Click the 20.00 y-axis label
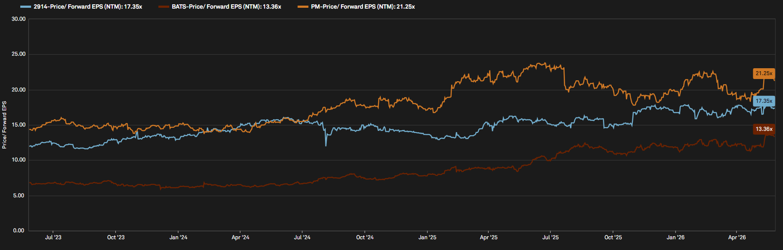 [x=19, y=90]
